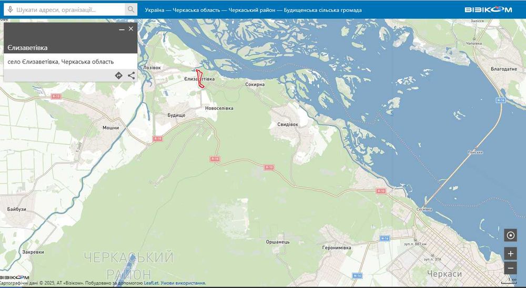Open route directions from info panel
Viewport: 526px width, 288px height.
[x=118, y=76]
